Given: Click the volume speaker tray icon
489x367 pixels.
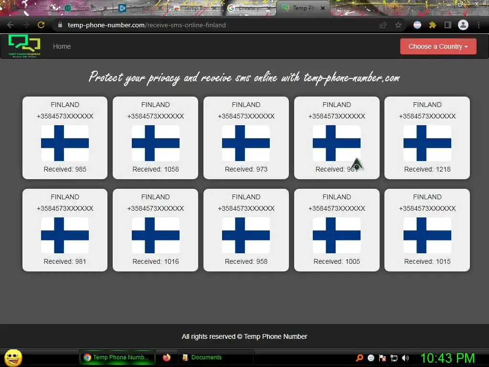Looking at the screenshot, I should point(405,358).
